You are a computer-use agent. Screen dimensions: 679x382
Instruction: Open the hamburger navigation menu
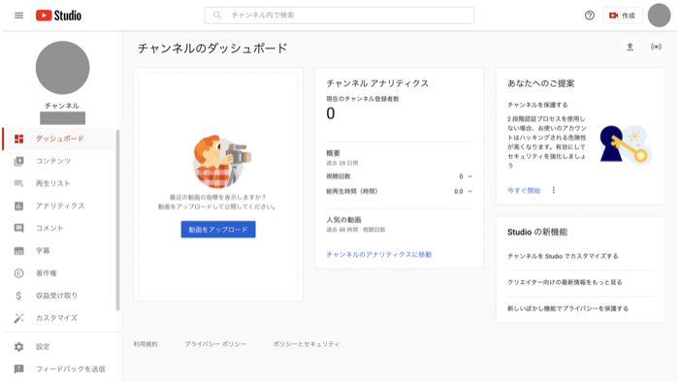point(18,16)
